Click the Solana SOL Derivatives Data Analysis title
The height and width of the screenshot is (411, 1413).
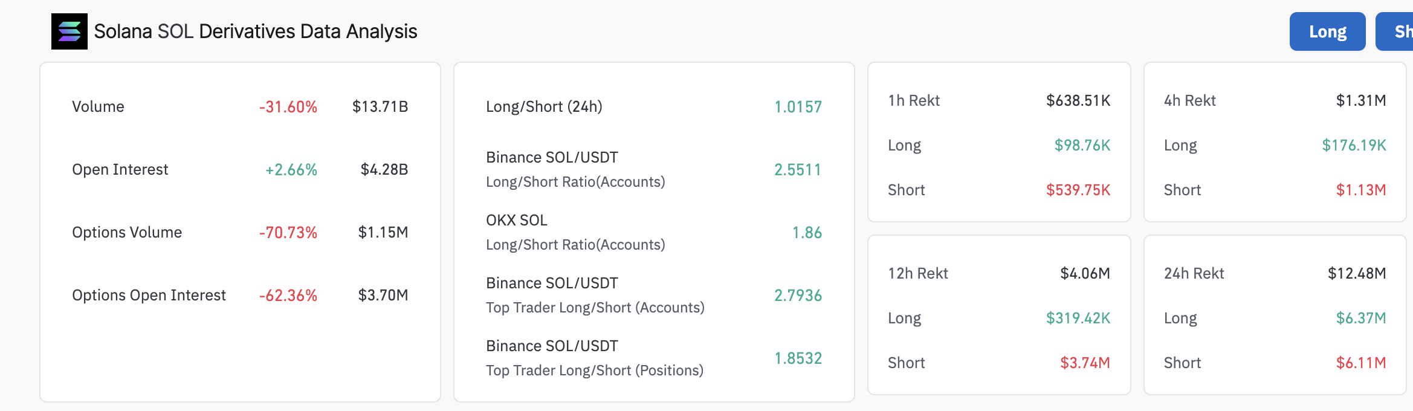255,31
